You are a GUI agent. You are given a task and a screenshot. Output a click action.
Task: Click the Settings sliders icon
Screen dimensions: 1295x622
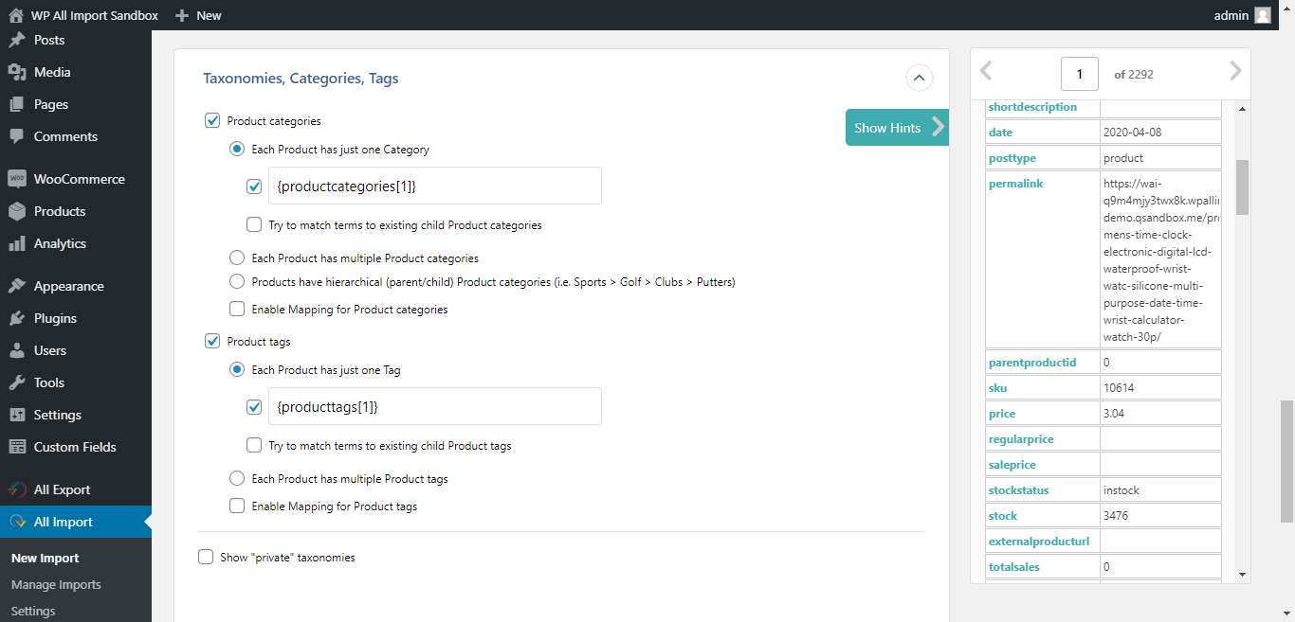(16, 415)
